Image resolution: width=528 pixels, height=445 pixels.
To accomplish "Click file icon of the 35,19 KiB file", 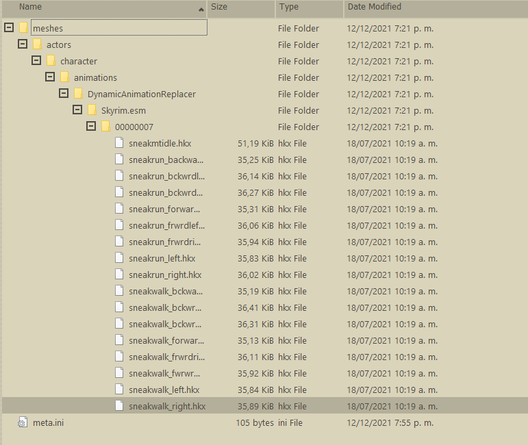I will click(119, 291).
